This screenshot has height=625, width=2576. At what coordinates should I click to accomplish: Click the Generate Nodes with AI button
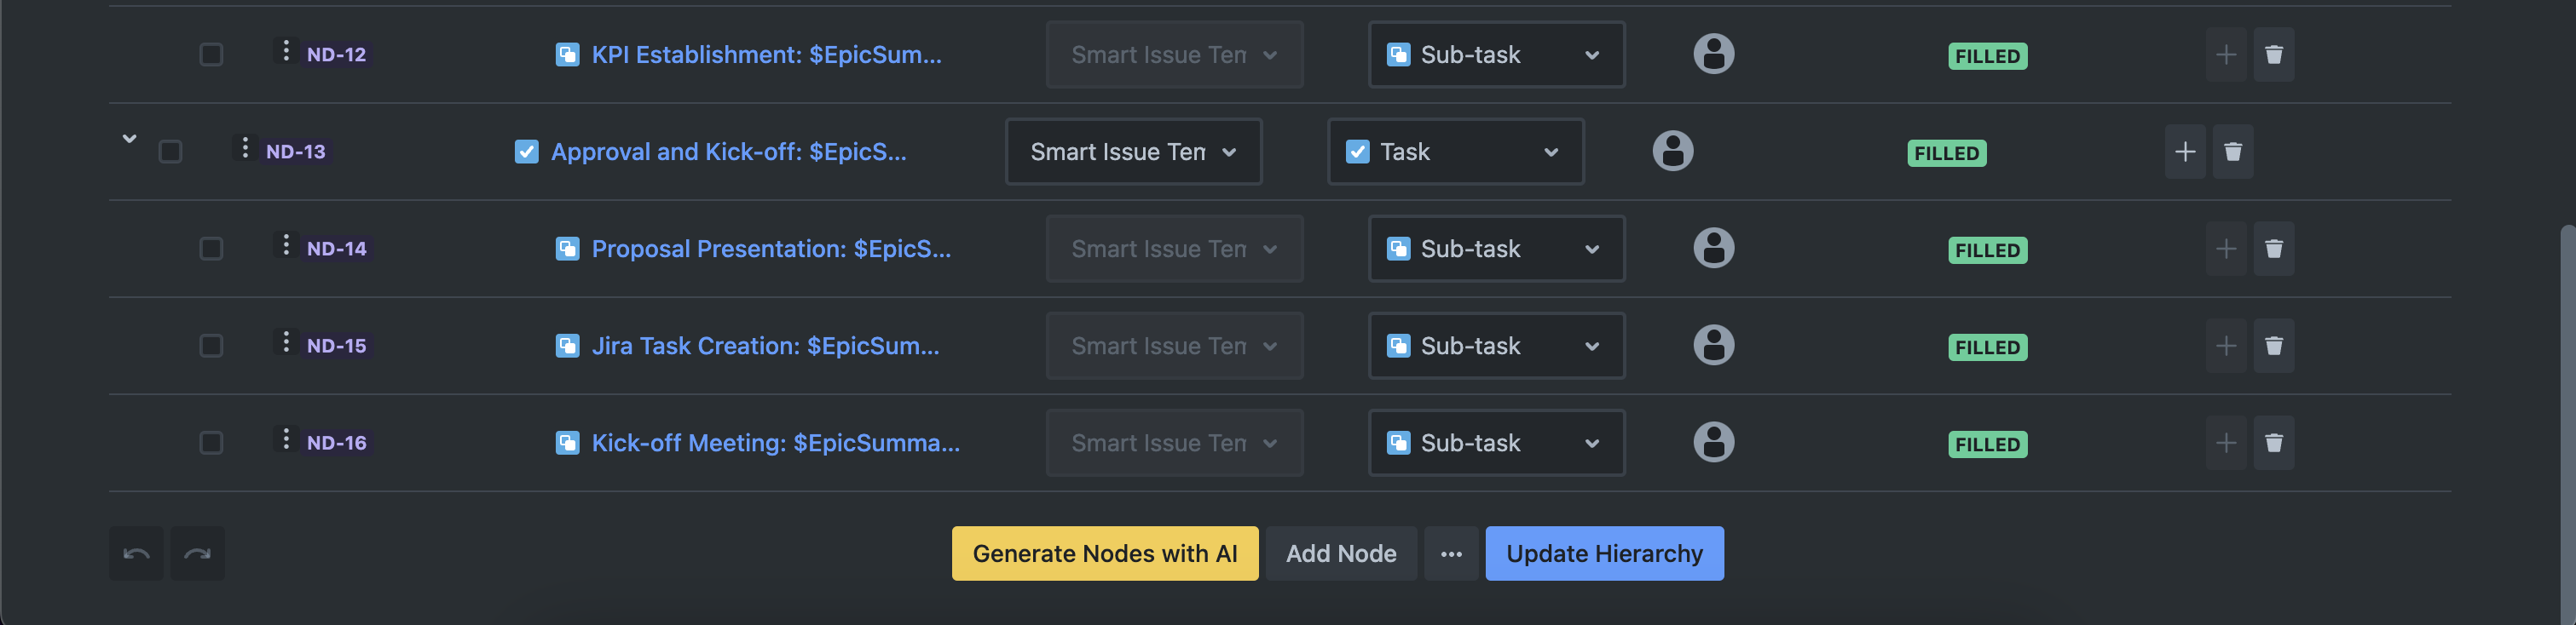tap(1104, 553)
